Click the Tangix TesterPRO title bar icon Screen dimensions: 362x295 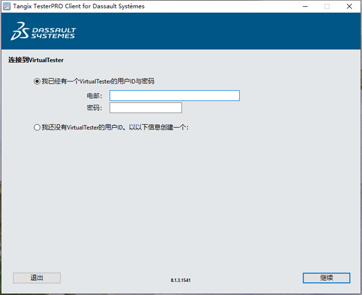(x=6, y=6)
